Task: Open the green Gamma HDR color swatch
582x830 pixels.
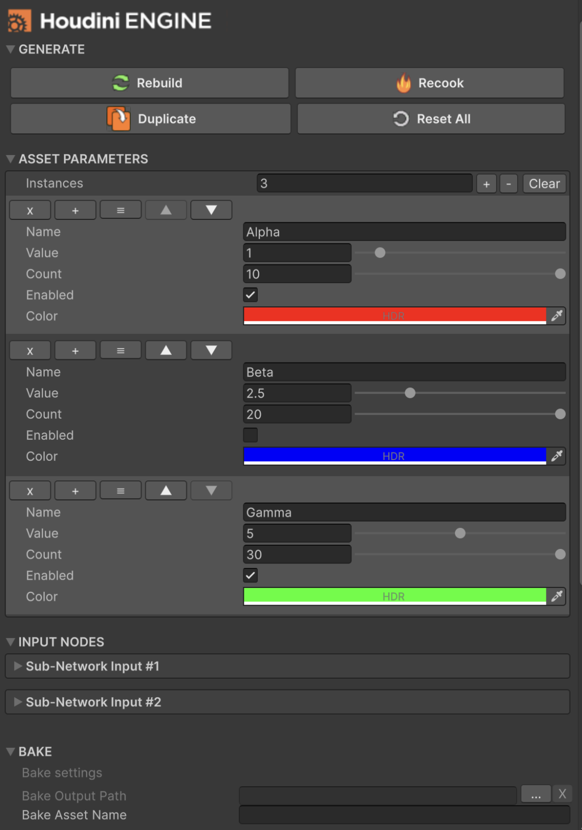Action: point(395,596)
